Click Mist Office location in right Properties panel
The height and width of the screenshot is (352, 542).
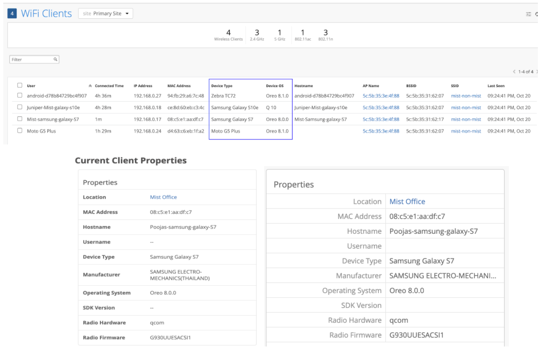(407, 202)
